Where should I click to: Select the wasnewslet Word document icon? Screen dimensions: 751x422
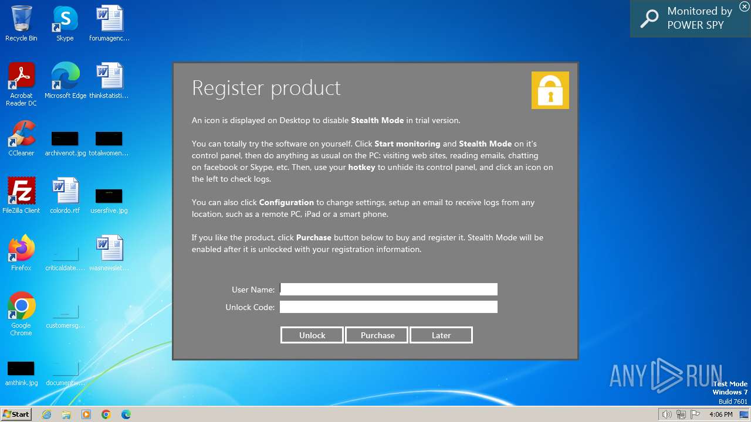tap(109, 253)
